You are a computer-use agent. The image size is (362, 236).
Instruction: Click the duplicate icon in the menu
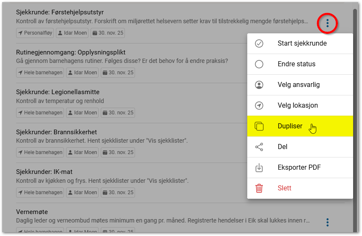[259, 126]
